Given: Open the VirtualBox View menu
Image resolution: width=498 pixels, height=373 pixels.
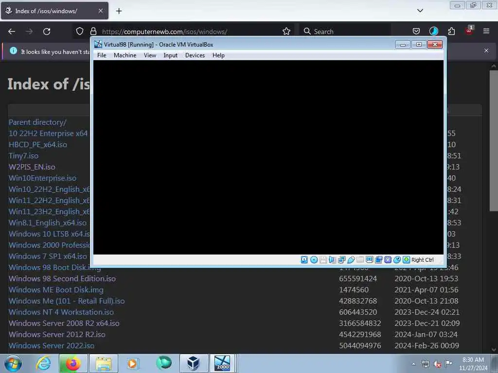Looking at the screenshot, I should point(150,55).
